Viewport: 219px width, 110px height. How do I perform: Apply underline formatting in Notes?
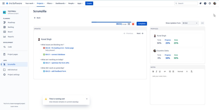[160, 71]
